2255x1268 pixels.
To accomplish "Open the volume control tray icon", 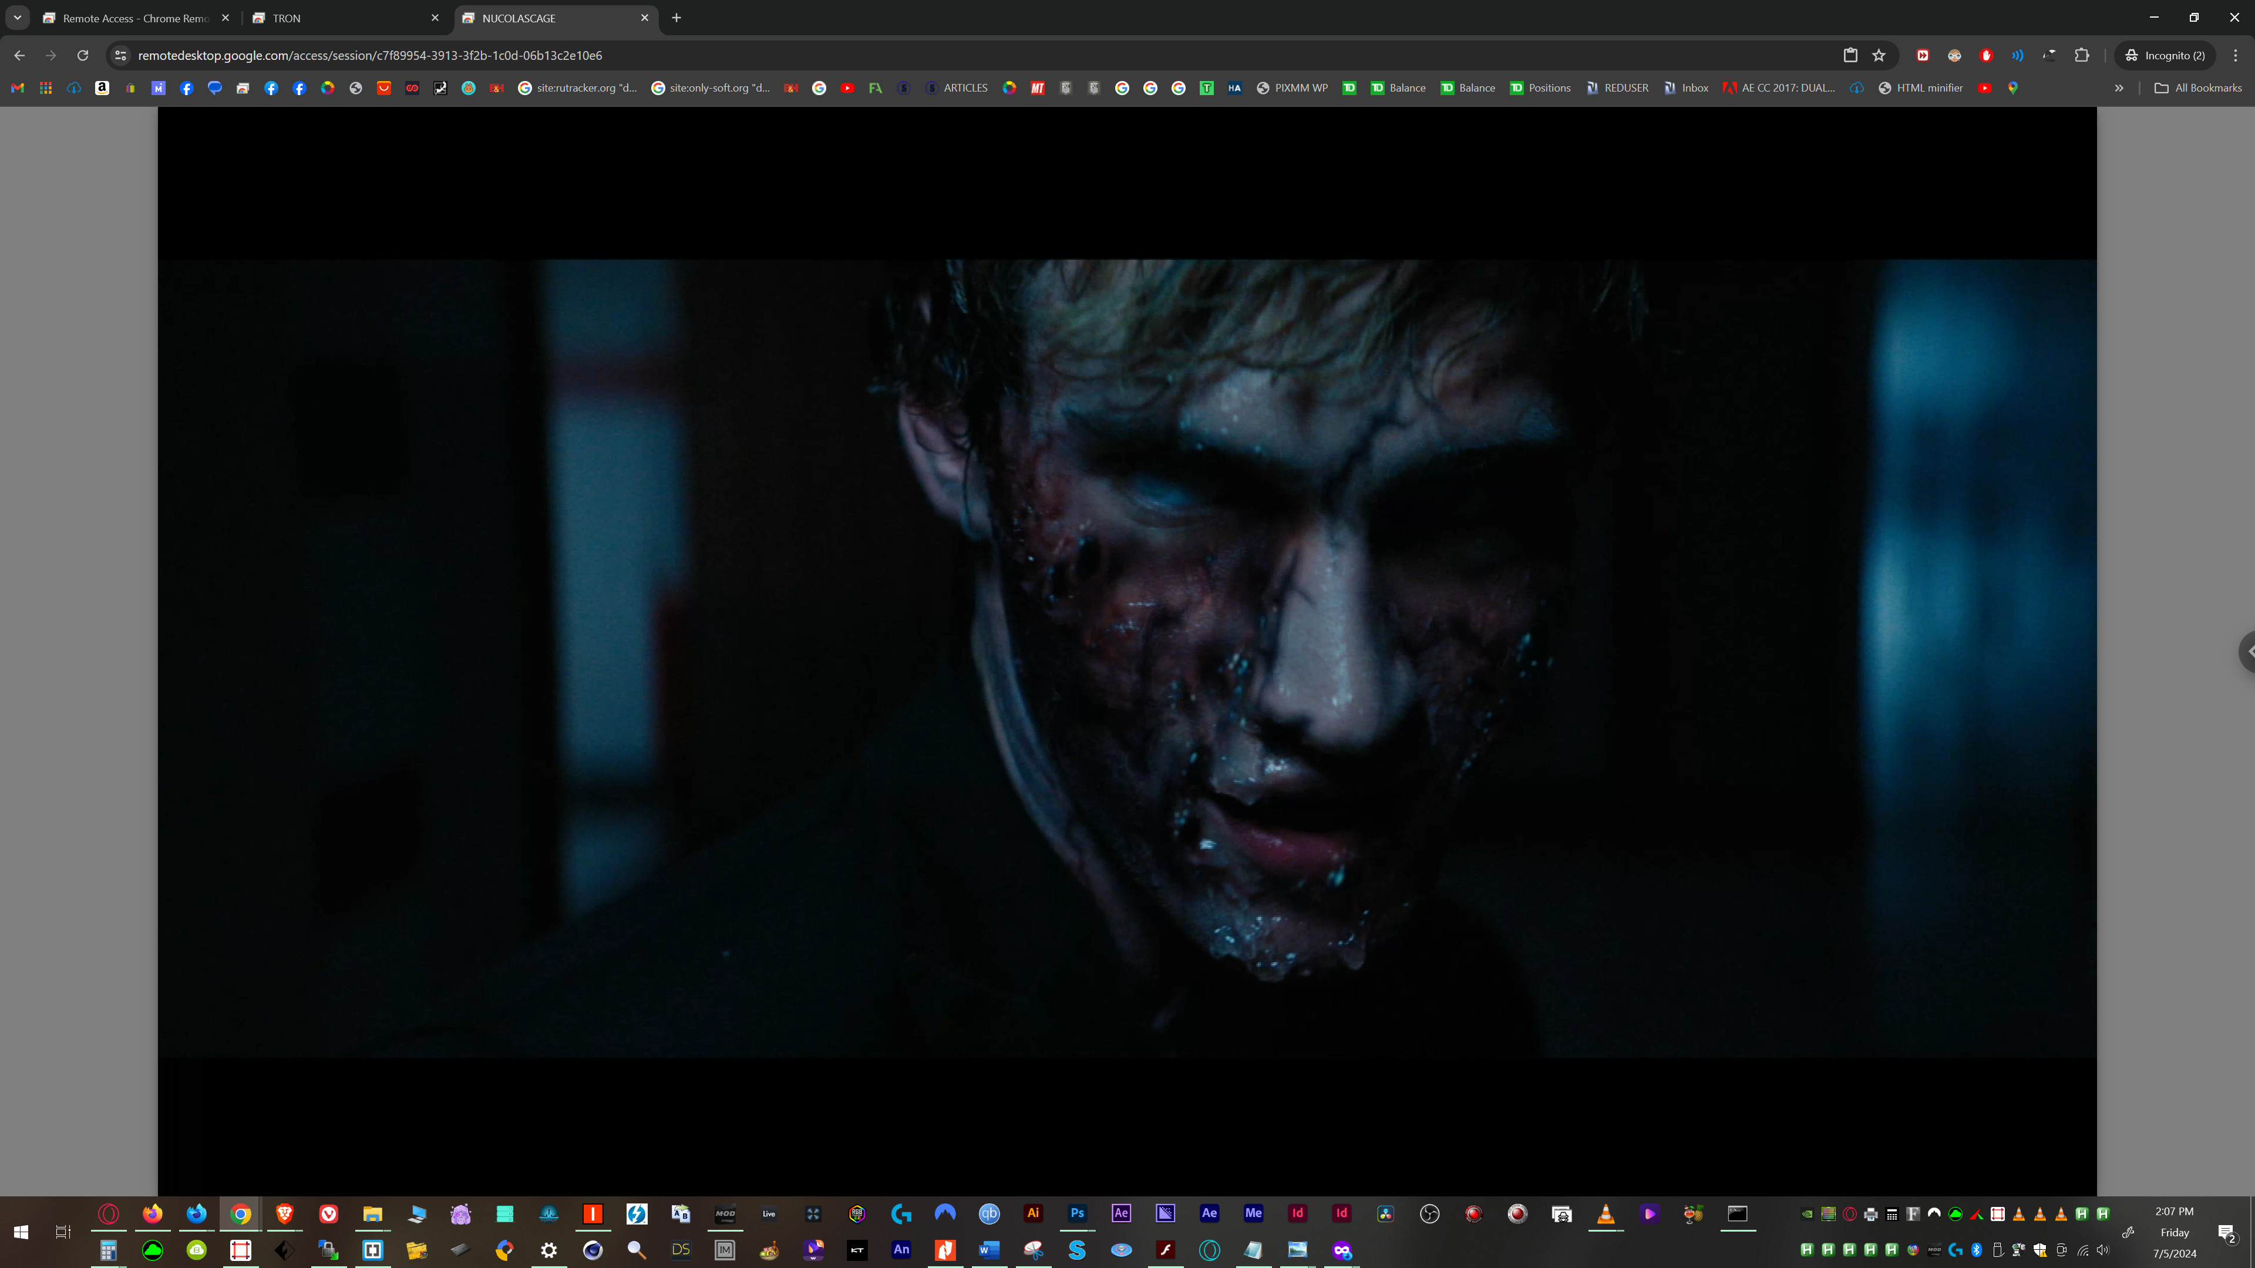I will (2103, 1250).
